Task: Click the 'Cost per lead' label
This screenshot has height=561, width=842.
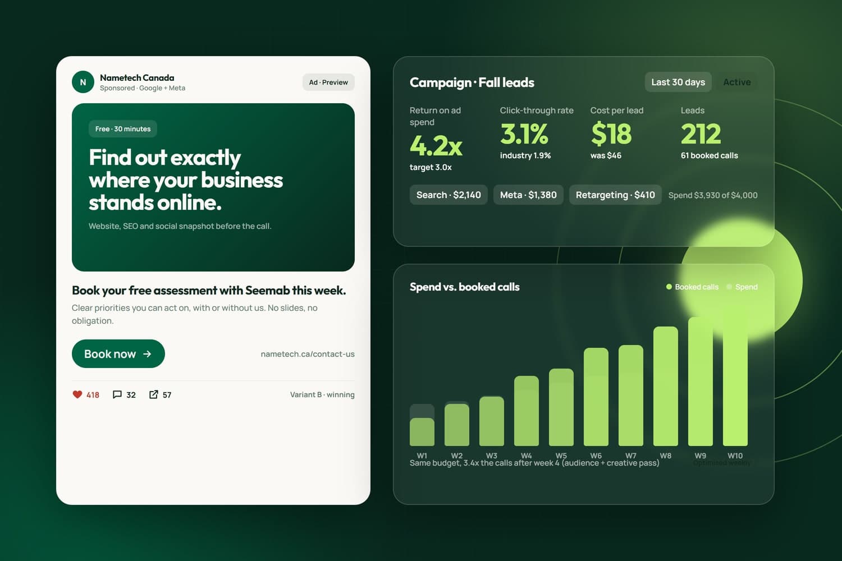Action: click(617, 111)
